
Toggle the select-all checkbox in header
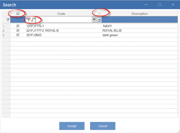pyautogui.click(x=18, y=14)
